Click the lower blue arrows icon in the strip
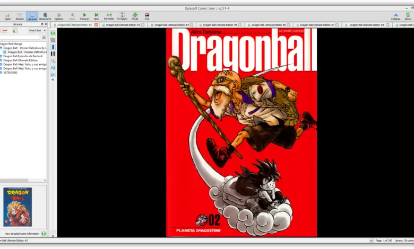The image size is (414, 249). (53, 75)
